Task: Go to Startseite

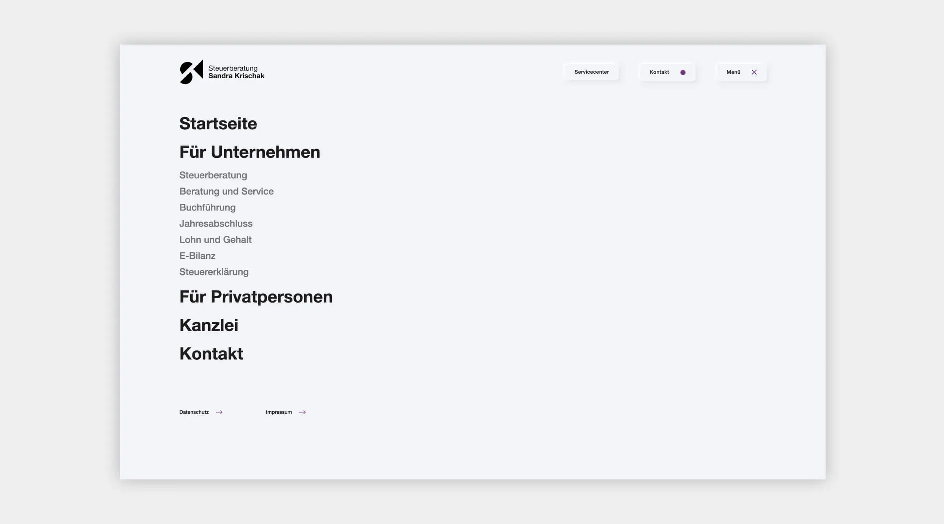Action: (218, 123)
